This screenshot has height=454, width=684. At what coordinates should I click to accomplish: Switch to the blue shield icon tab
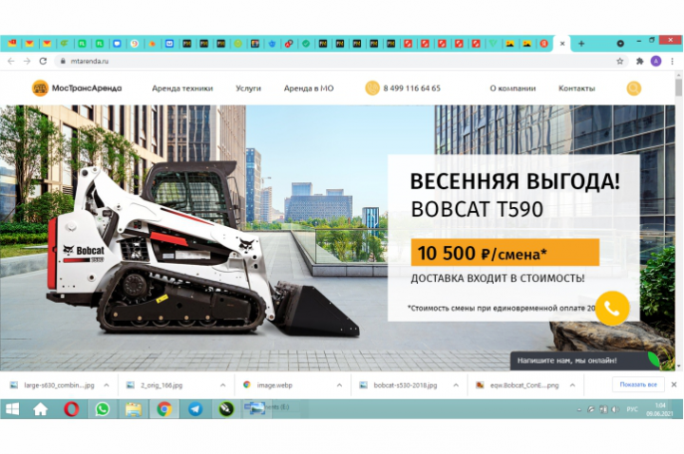272,44
